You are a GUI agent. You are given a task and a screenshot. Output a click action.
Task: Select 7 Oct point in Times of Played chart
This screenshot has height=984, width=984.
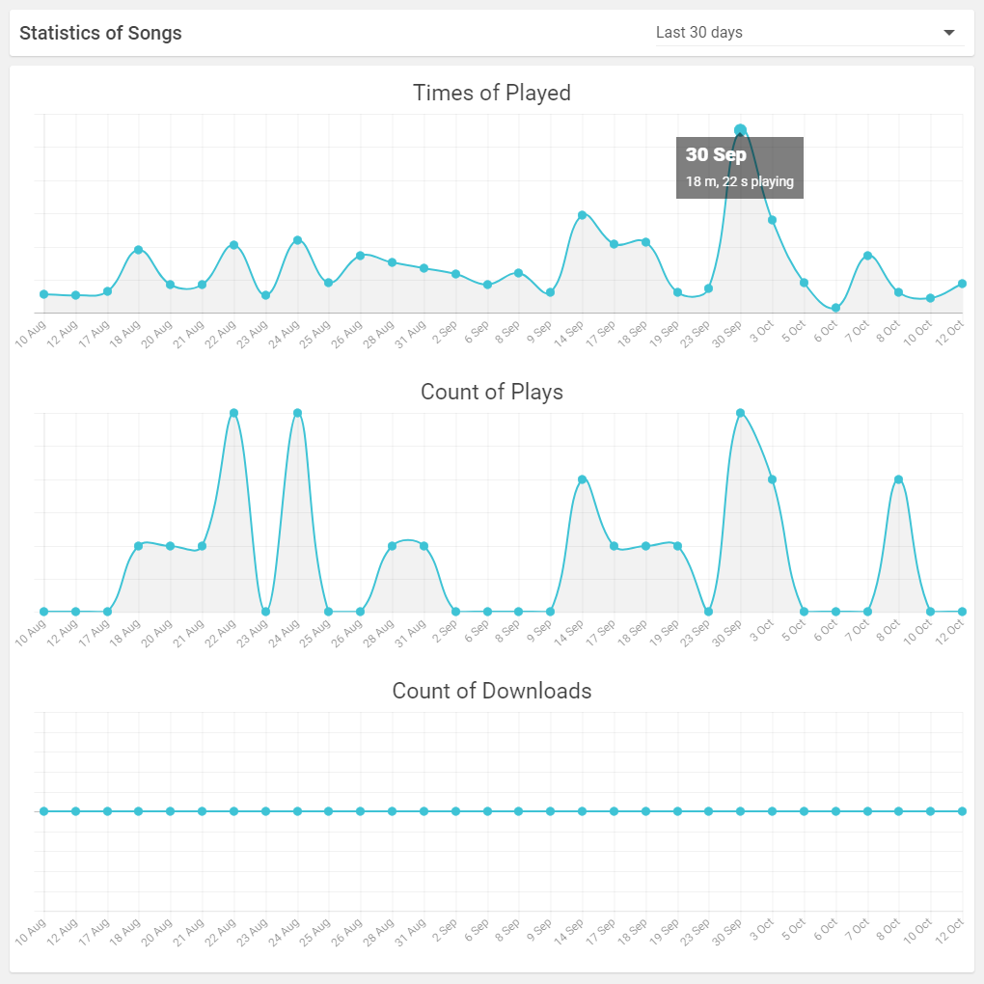867,256
